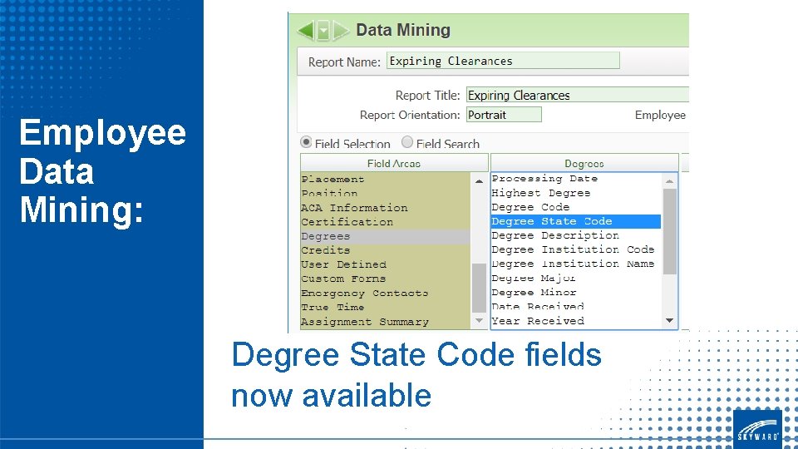Select ACA Information field area
Image resolution: width=798 pixels, height=449 pixels.
click(x=385, y=208)
